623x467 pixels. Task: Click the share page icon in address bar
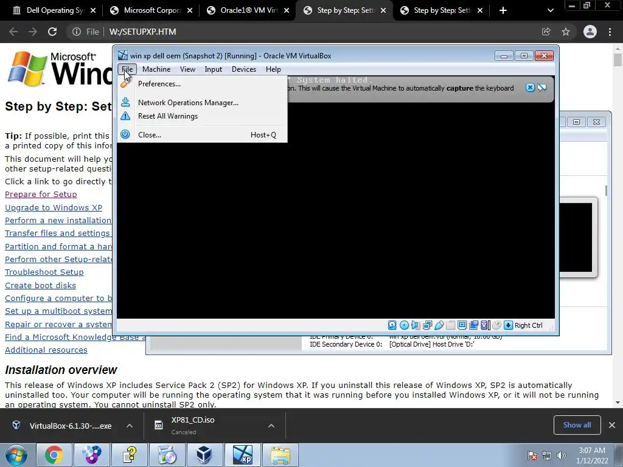click(x=546, y=32)
